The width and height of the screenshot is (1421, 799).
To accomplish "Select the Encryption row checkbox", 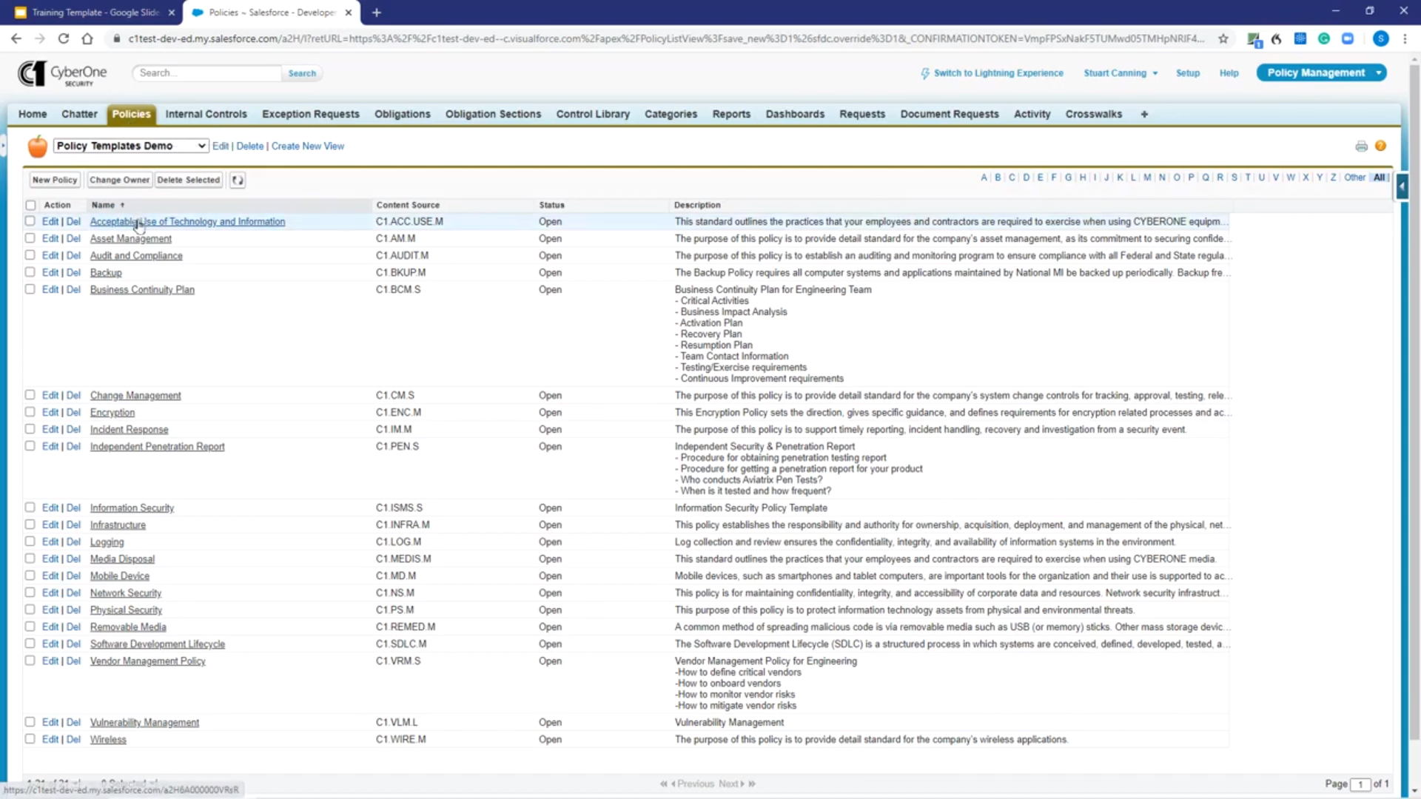I will pyautogui.click(x=30, y=412).
